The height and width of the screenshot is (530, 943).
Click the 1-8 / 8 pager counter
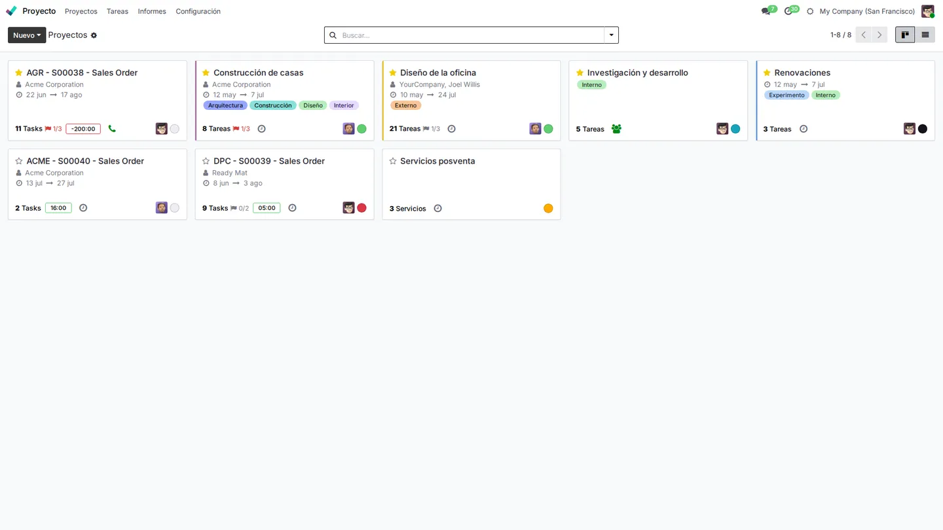(841, 35)
